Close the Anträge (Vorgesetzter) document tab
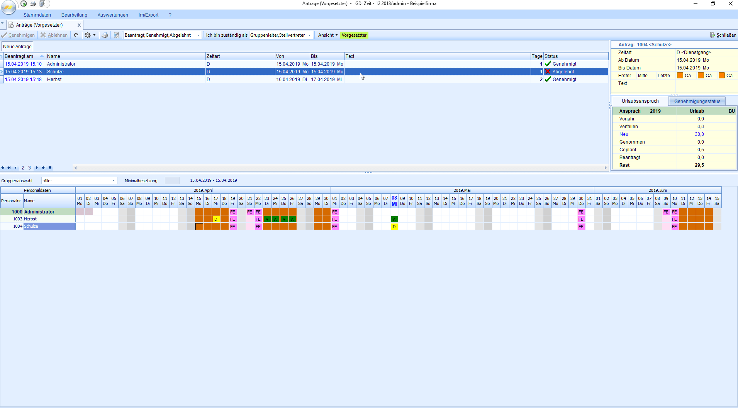This screenshot has width=738, height=408. (79, 25)
